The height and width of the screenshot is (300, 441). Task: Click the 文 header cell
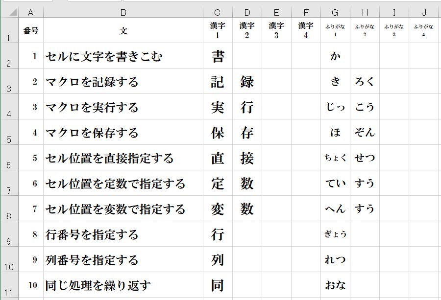pos(123,30)
